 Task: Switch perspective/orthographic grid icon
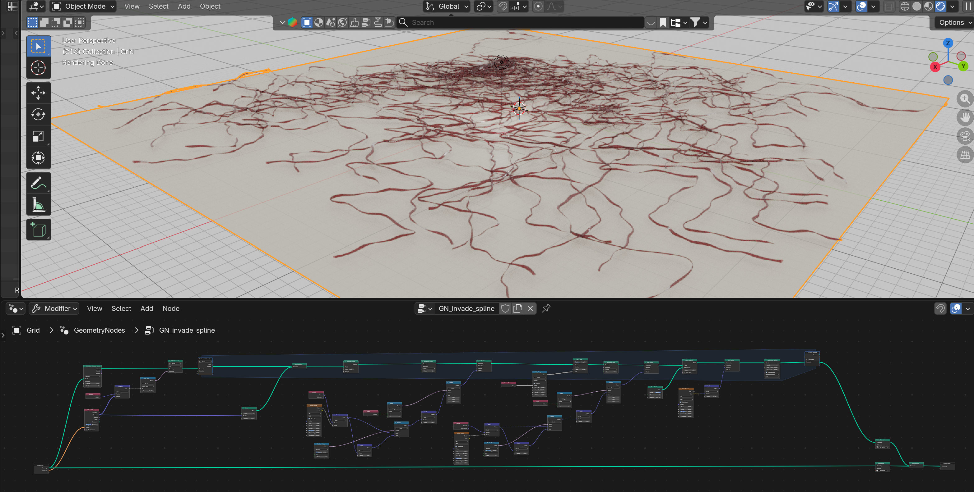click(x=965, y=155)
